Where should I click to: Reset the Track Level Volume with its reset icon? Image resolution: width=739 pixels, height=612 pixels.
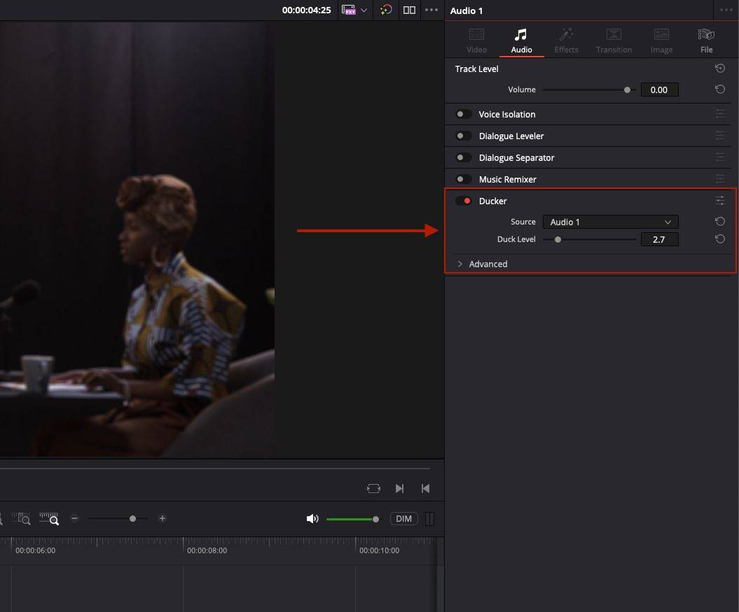click(720, 90)
